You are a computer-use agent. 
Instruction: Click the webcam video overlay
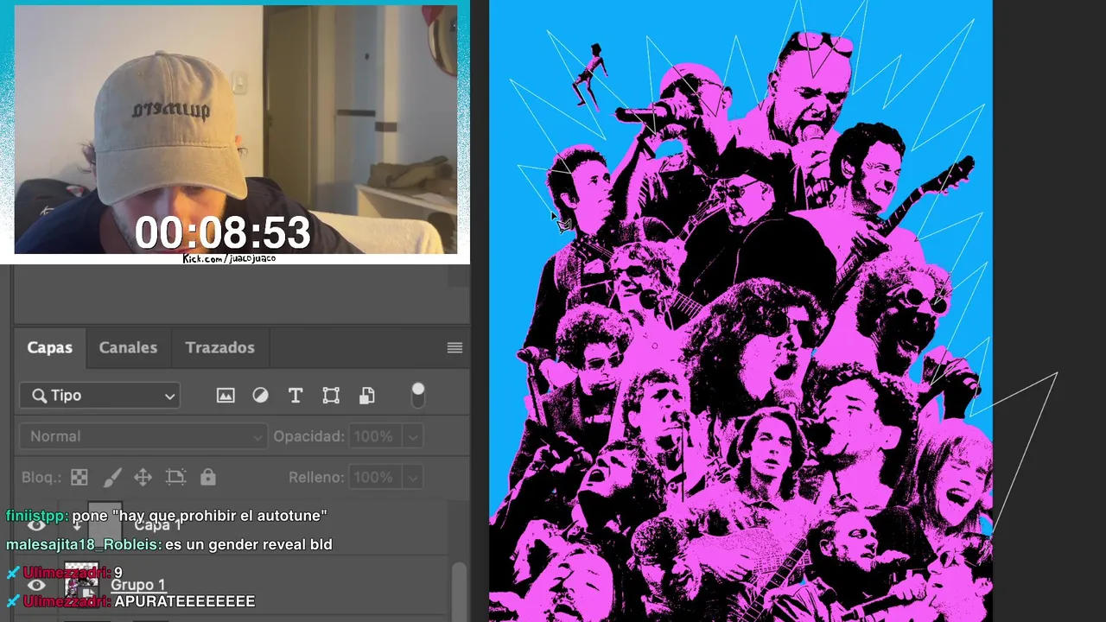pyautogui.click(x=236, y=130)
